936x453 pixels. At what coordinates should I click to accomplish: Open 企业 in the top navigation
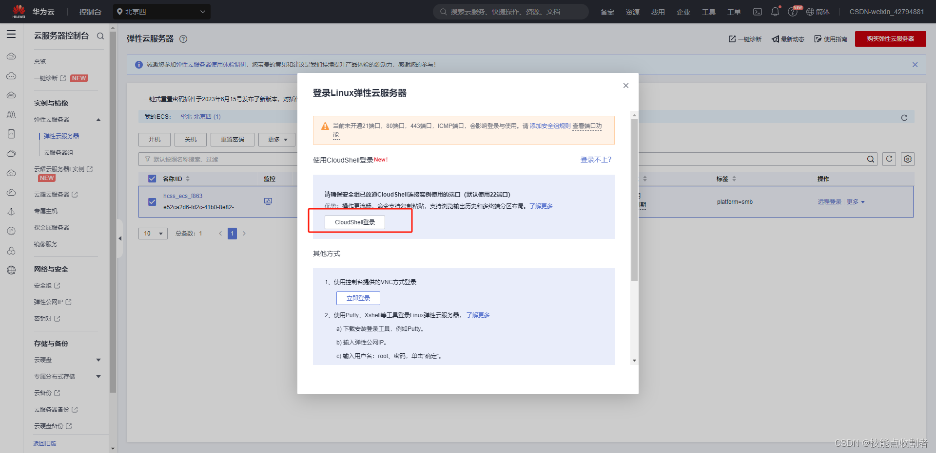tap(683, 12)
